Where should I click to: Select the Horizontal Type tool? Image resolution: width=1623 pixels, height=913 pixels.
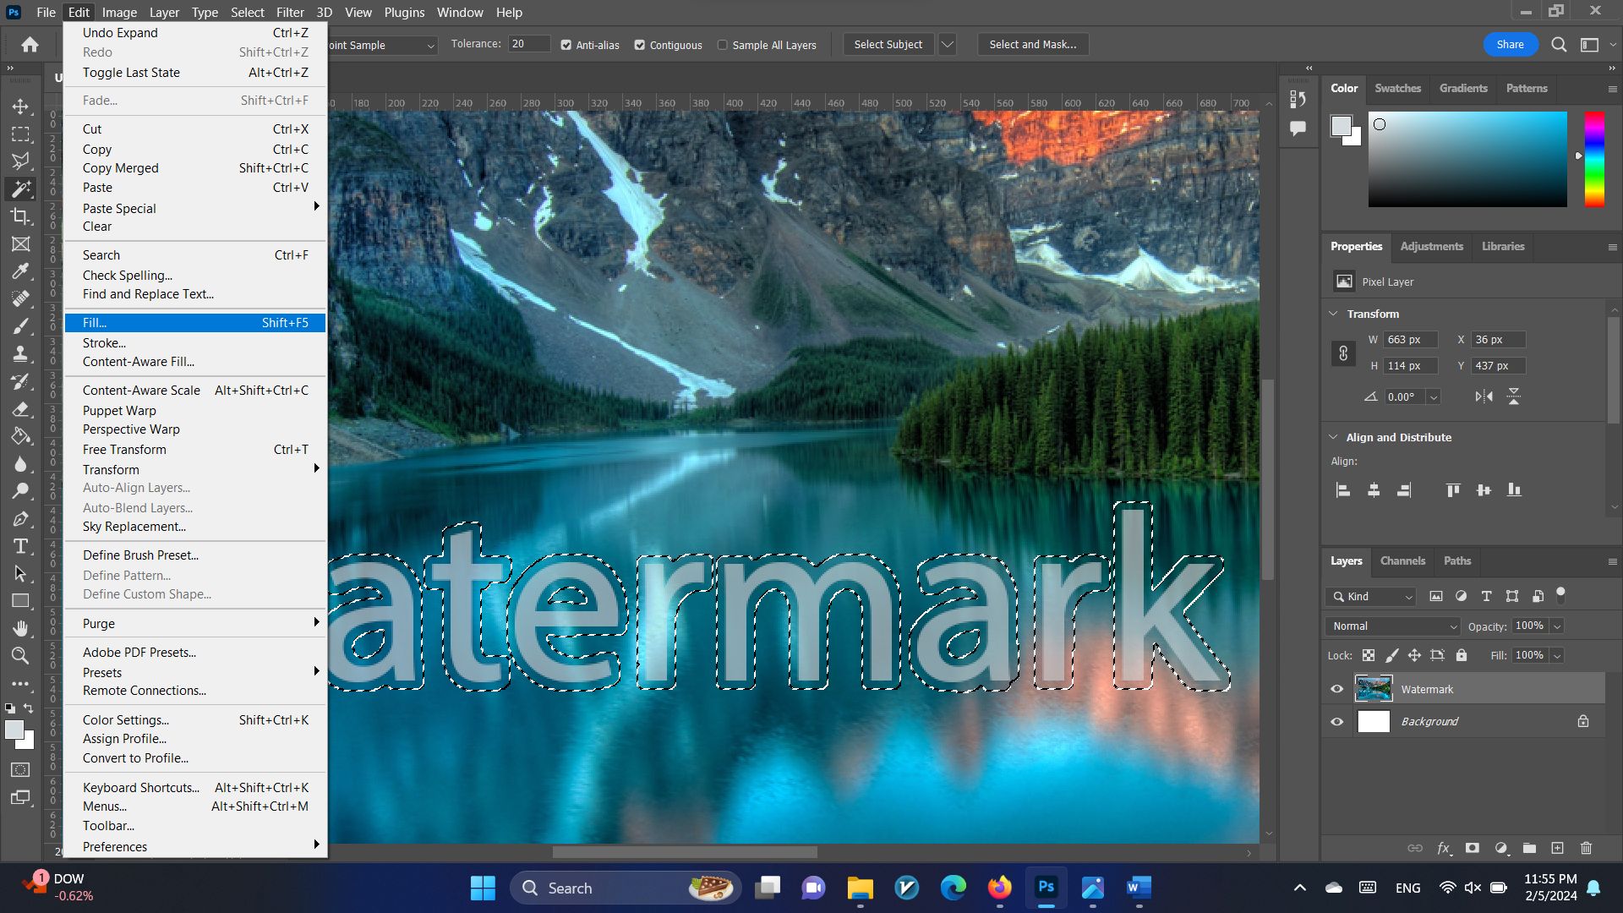point(20,546)
